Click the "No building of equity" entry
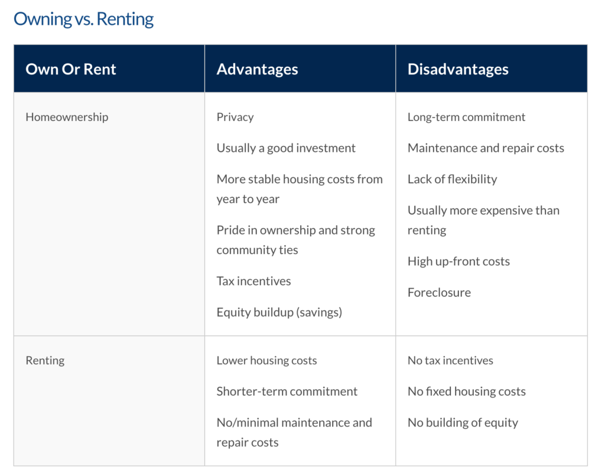The height and width of the screenshot is (472, 605). [x=463, y=422]
